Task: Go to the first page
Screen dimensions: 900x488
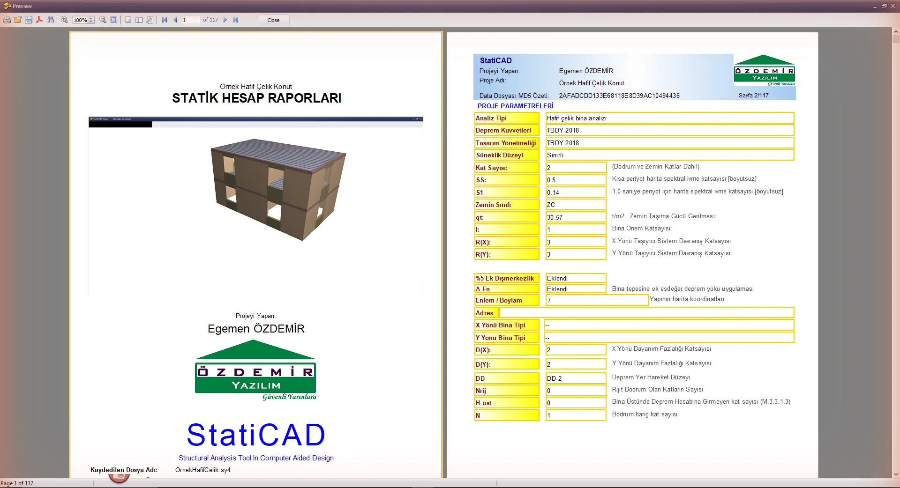Action: [x=165, y=20]
